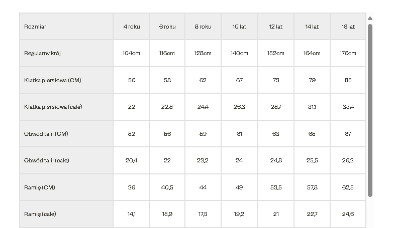Click the 14 lat column header
This screenshot has width=395, height=228.
pyautogui.click(x=312, y=27)
